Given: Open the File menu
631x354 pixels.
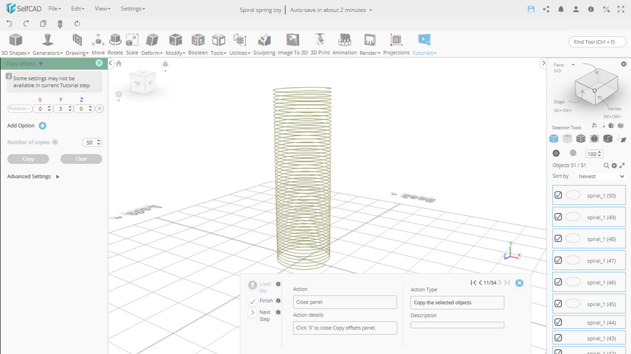Looking at the screenshot, I should click(54, 9).
